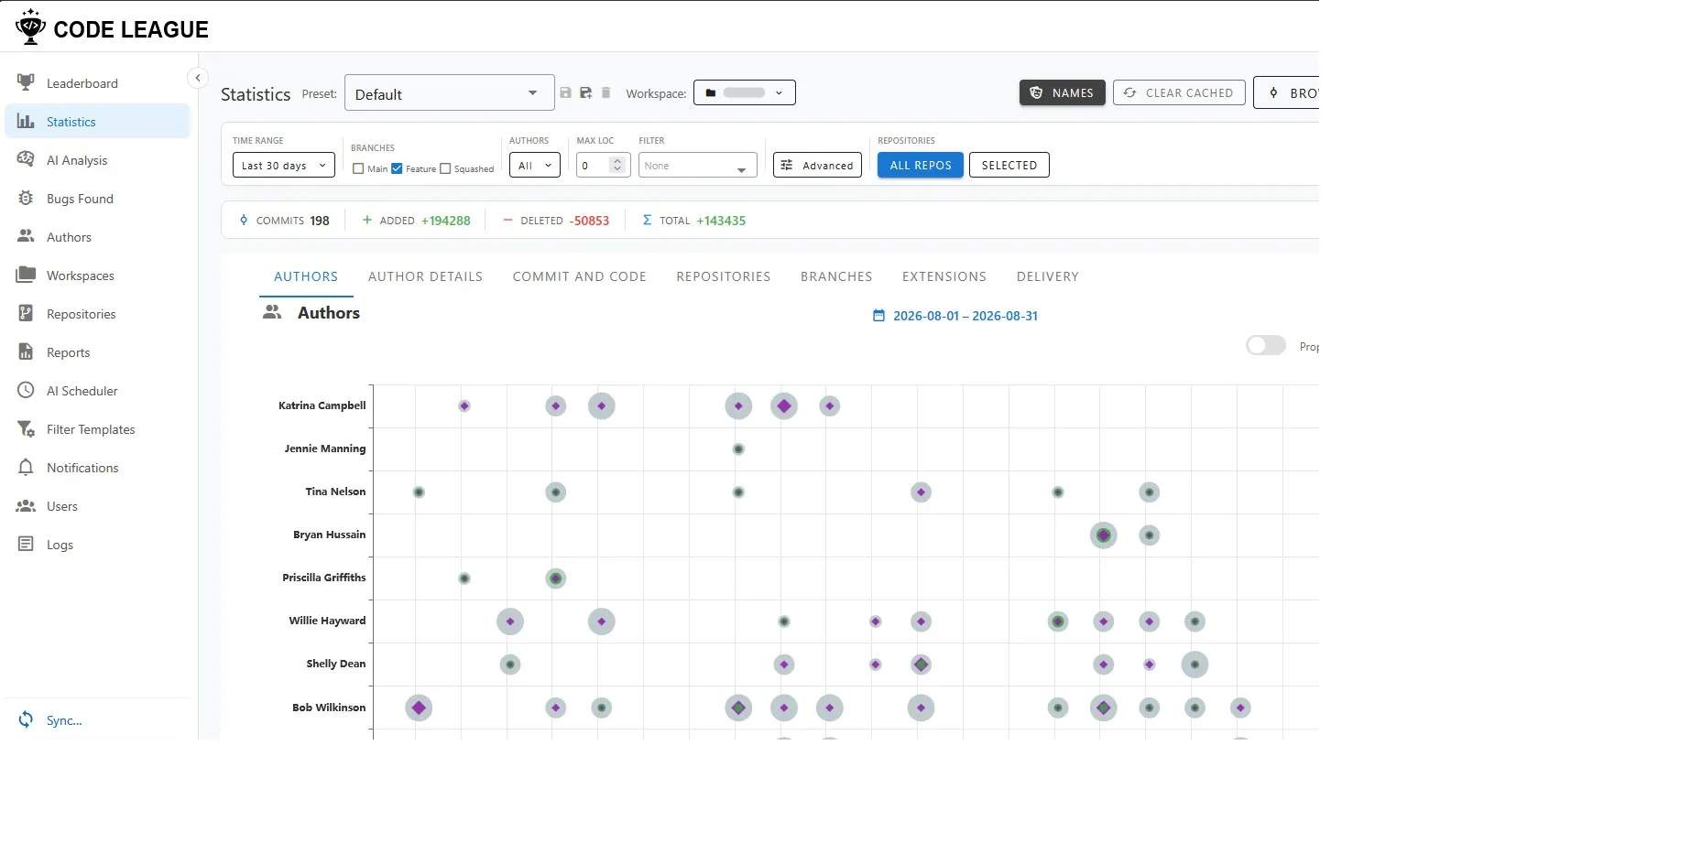Screen dimensions: 1702x843
Task: Click the Shelly Dean author label
Action: [x=335, y=664]
